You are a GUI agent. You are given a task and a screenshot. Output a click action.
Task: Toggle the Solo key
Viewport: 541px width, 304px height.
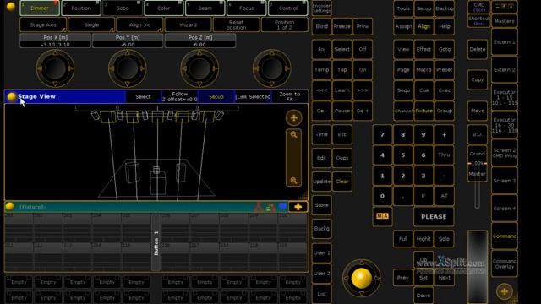click(444, 239)
